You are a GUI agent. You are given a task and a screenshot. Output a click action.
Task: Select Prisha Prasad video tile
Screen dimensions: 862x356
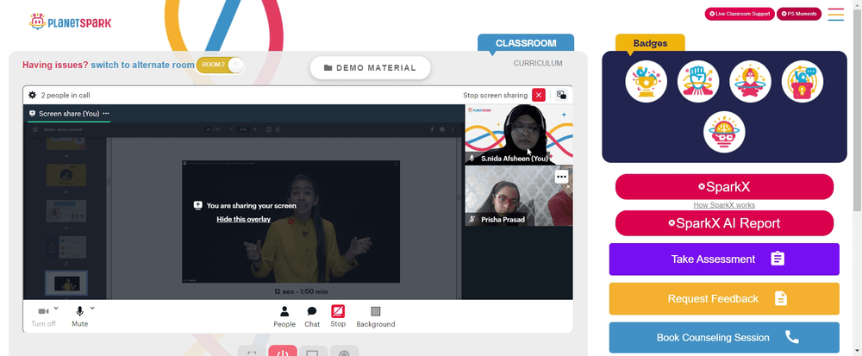click(x=519, y=196)
